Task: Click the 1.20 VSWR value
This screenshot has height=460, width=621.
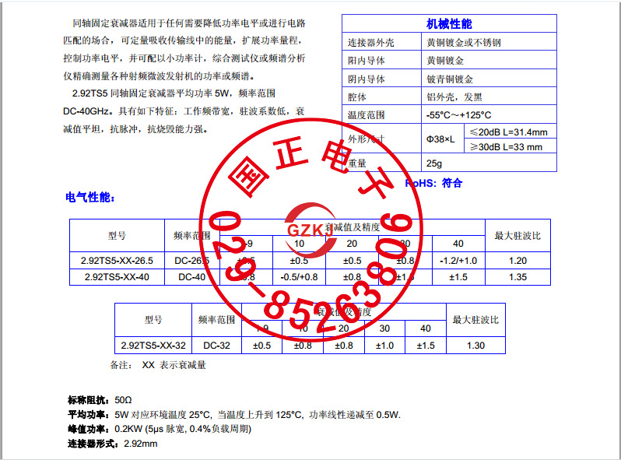Action: pos(517,261)
